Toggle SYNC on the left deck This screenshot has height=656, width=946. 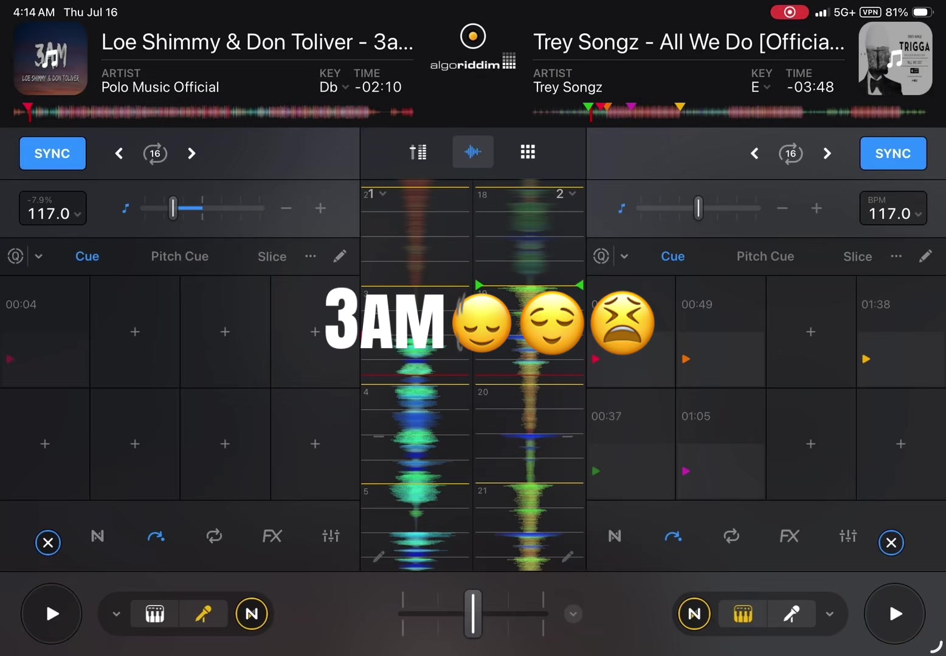click(x=52, y=154)
